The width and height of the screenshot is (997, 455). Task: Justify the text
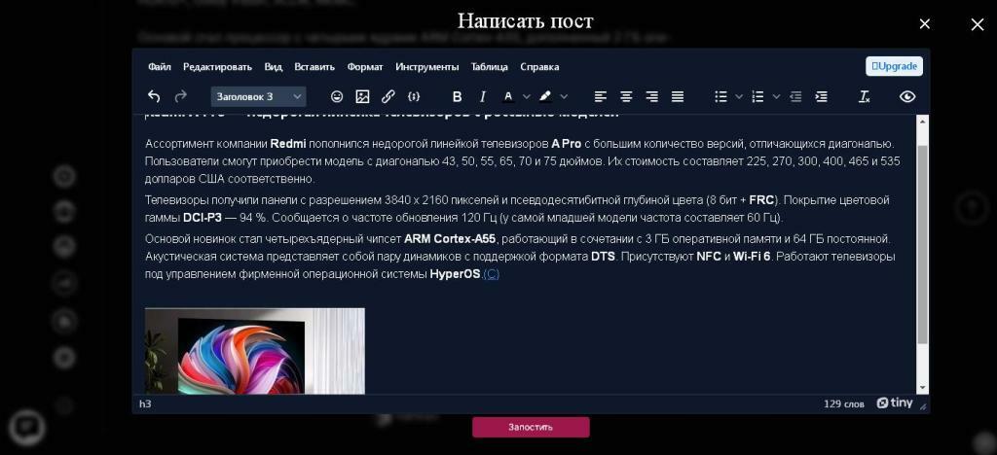678,96
